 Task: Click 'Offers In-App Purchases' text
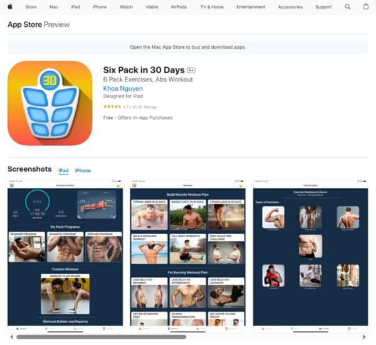(145, 118)
